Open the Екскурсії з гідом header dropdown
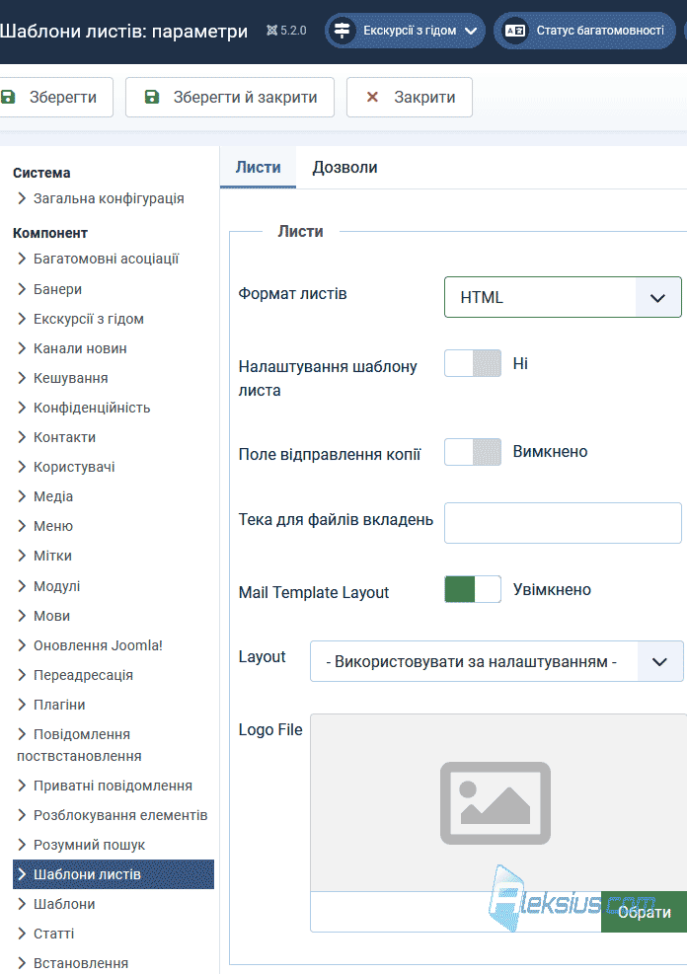The height and width of the screenshot is (974, 687). 405,31
